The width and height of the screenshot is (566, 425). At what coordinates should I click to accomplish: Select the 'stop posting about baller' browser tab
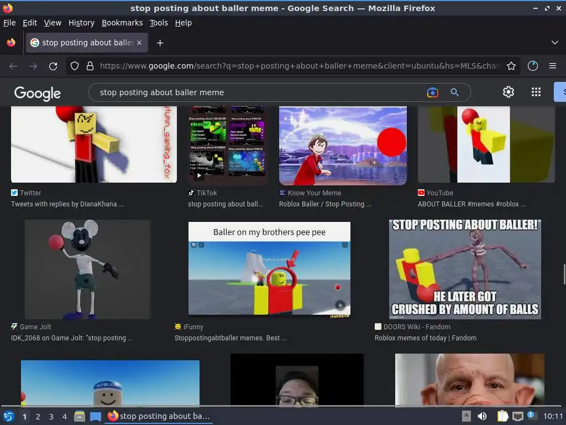click(x=87, y=43)
